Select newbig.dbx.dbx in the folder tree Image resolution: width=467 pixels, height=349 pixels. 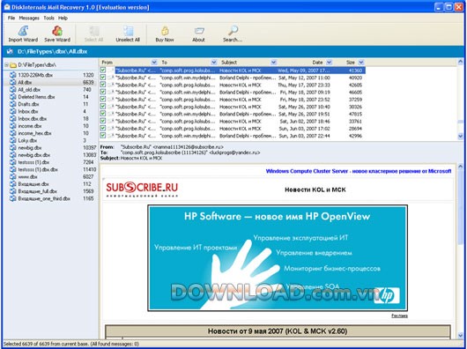pyautogui.click(x=34, y=155)
